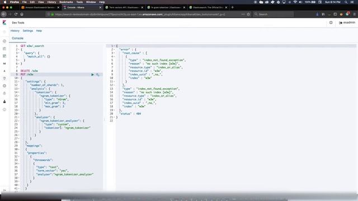Collapse the "analyzer" fold at line 21
358x201 pixels.
click(18, 117)
